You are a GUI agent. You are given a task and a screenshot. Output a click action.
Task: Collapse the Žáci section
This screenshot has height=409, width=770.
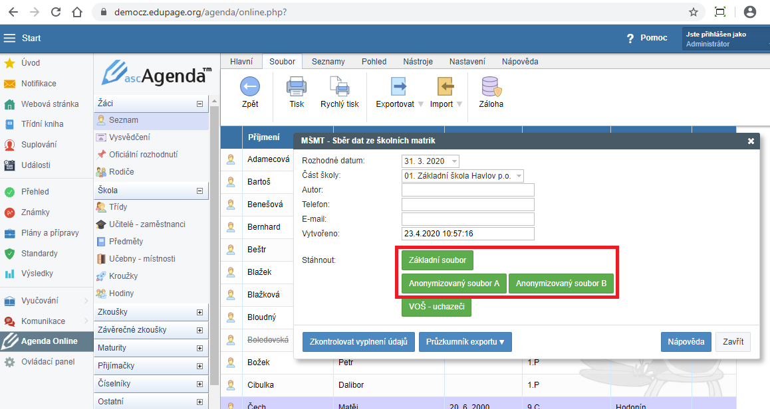[200, 104]
